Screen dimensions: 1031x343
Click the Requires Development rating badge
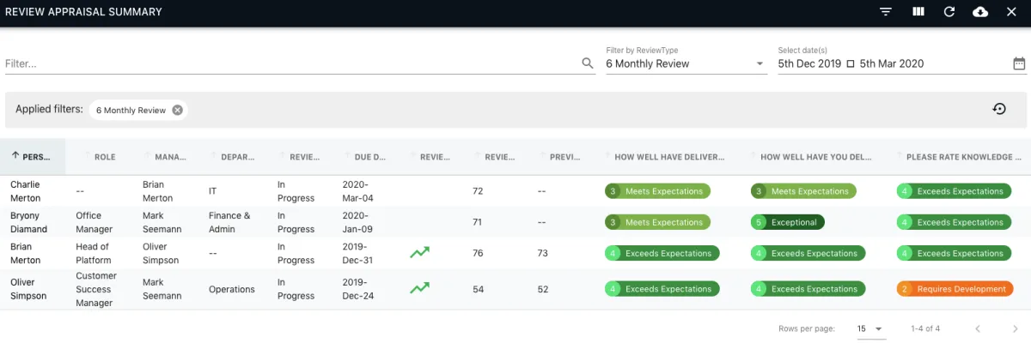coord(954,289)
